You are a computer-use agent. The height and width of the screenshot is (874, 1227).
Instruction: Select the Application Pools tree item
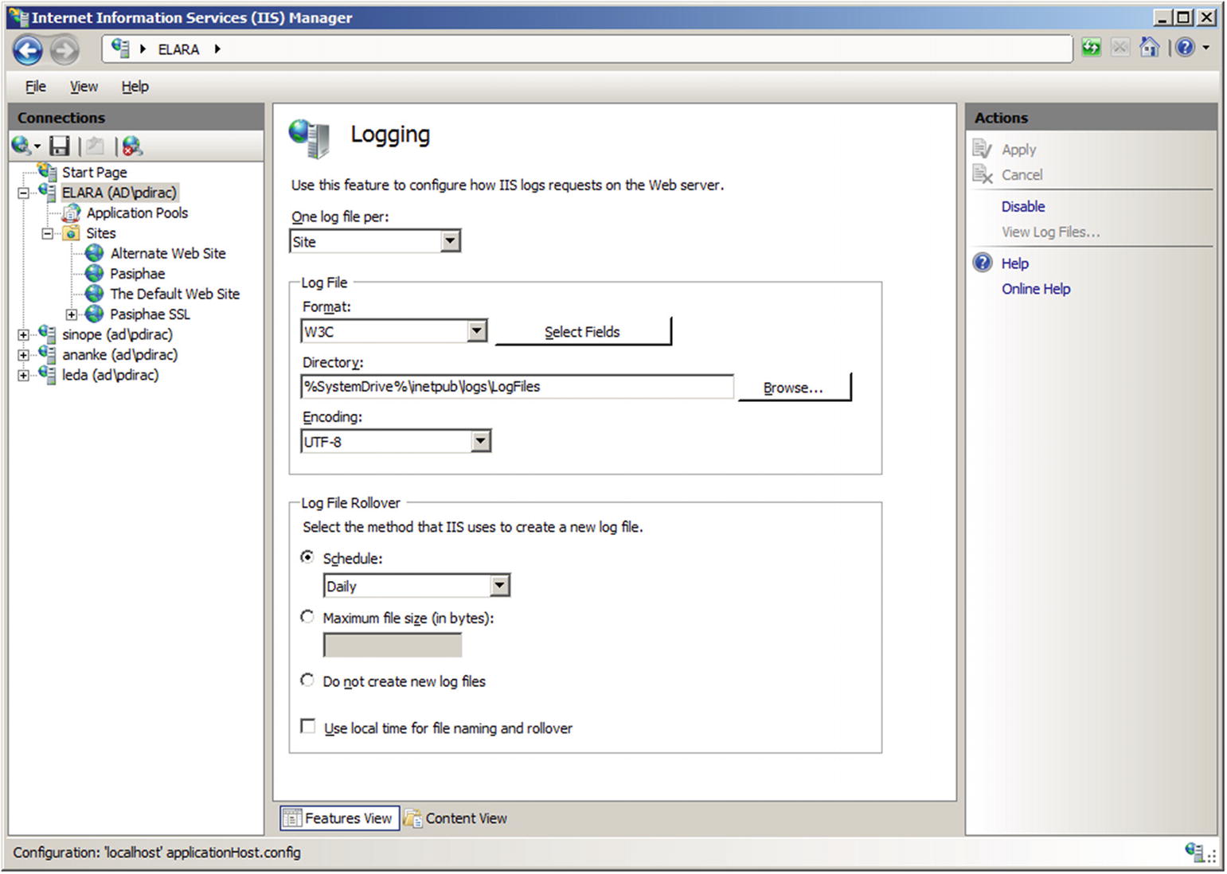click(137, 213)
